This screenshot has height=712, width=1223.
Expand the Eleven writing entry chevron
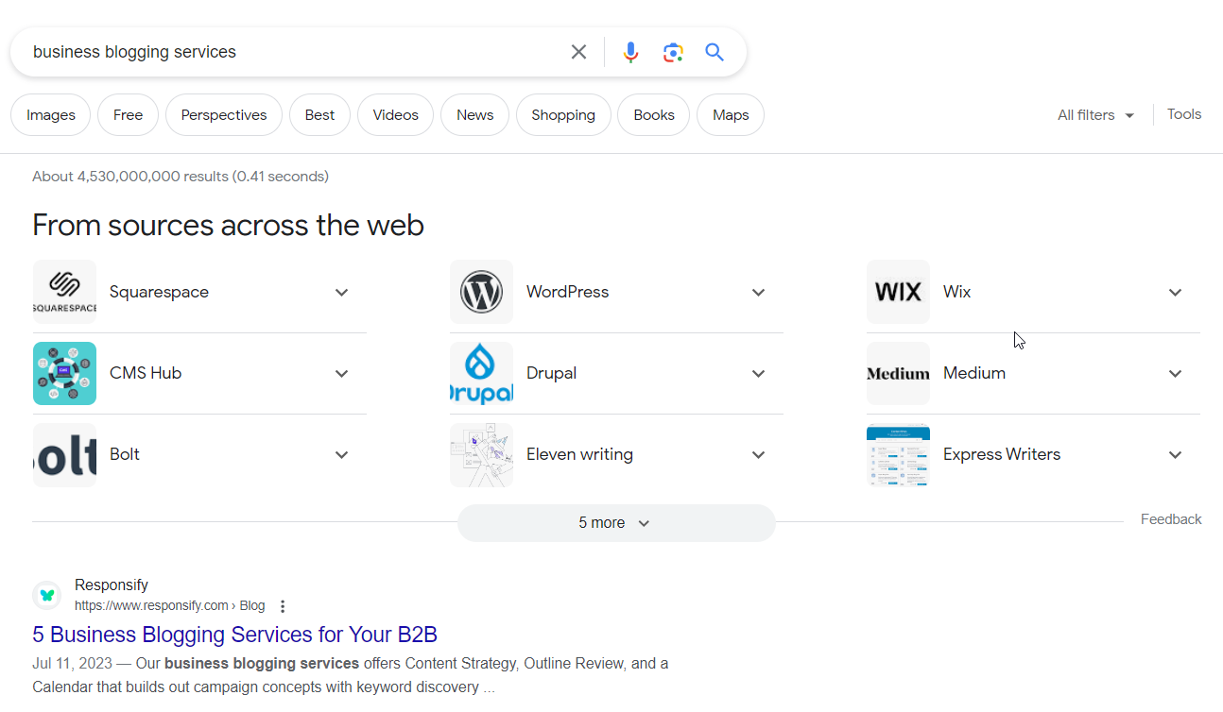pyautogui.click(x=758, y=455)
